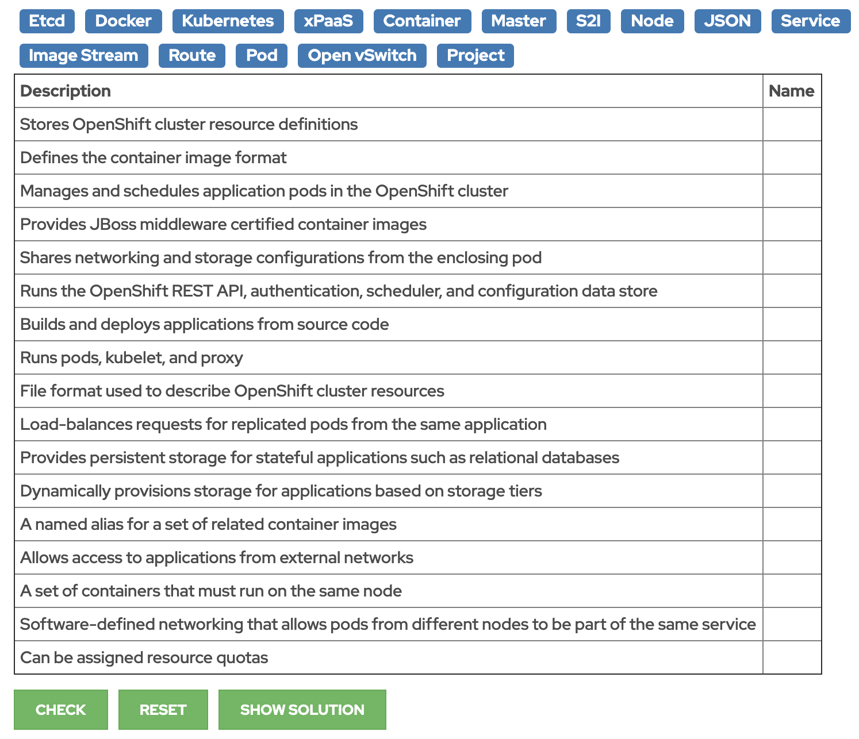Select the Kubernetes label chip

point(228,21)
